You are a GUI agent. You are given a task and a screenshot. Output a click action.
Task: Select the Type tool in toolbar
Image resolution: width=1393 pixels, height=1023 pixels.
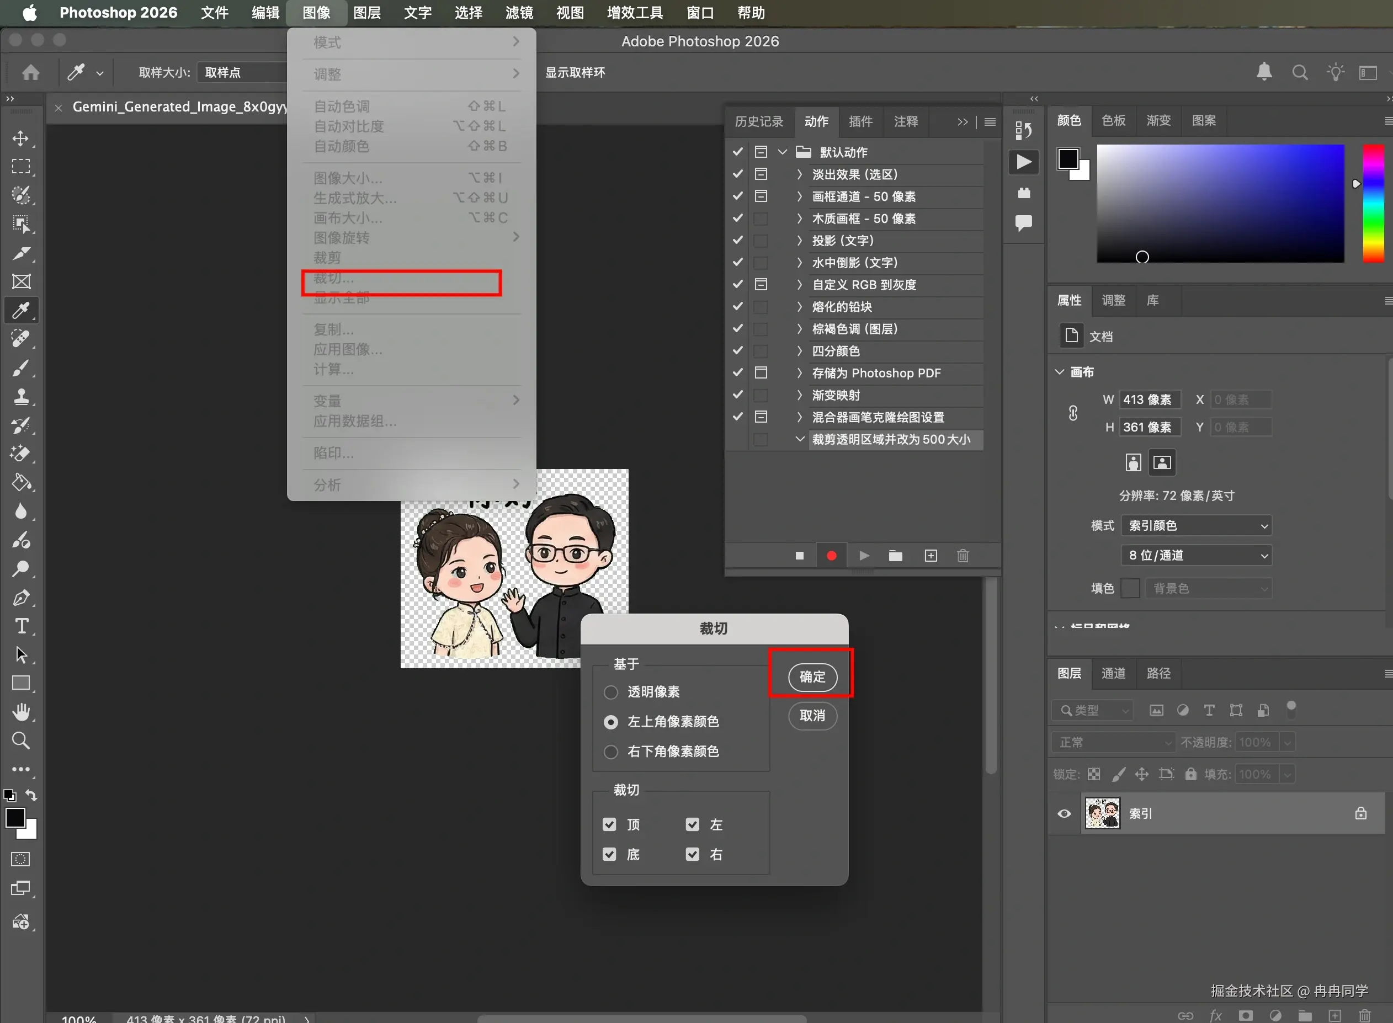tap(21, 626)
